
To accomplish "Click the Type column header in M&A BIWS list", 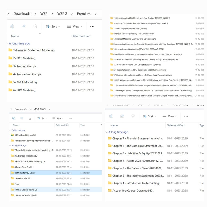I will click(83, 125).
